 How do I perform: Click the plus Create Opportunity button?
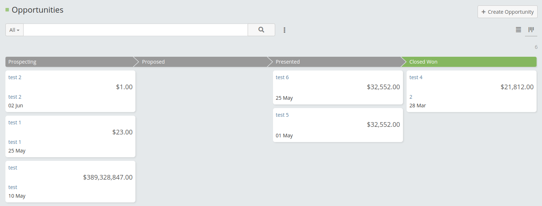tap(507, 12)
